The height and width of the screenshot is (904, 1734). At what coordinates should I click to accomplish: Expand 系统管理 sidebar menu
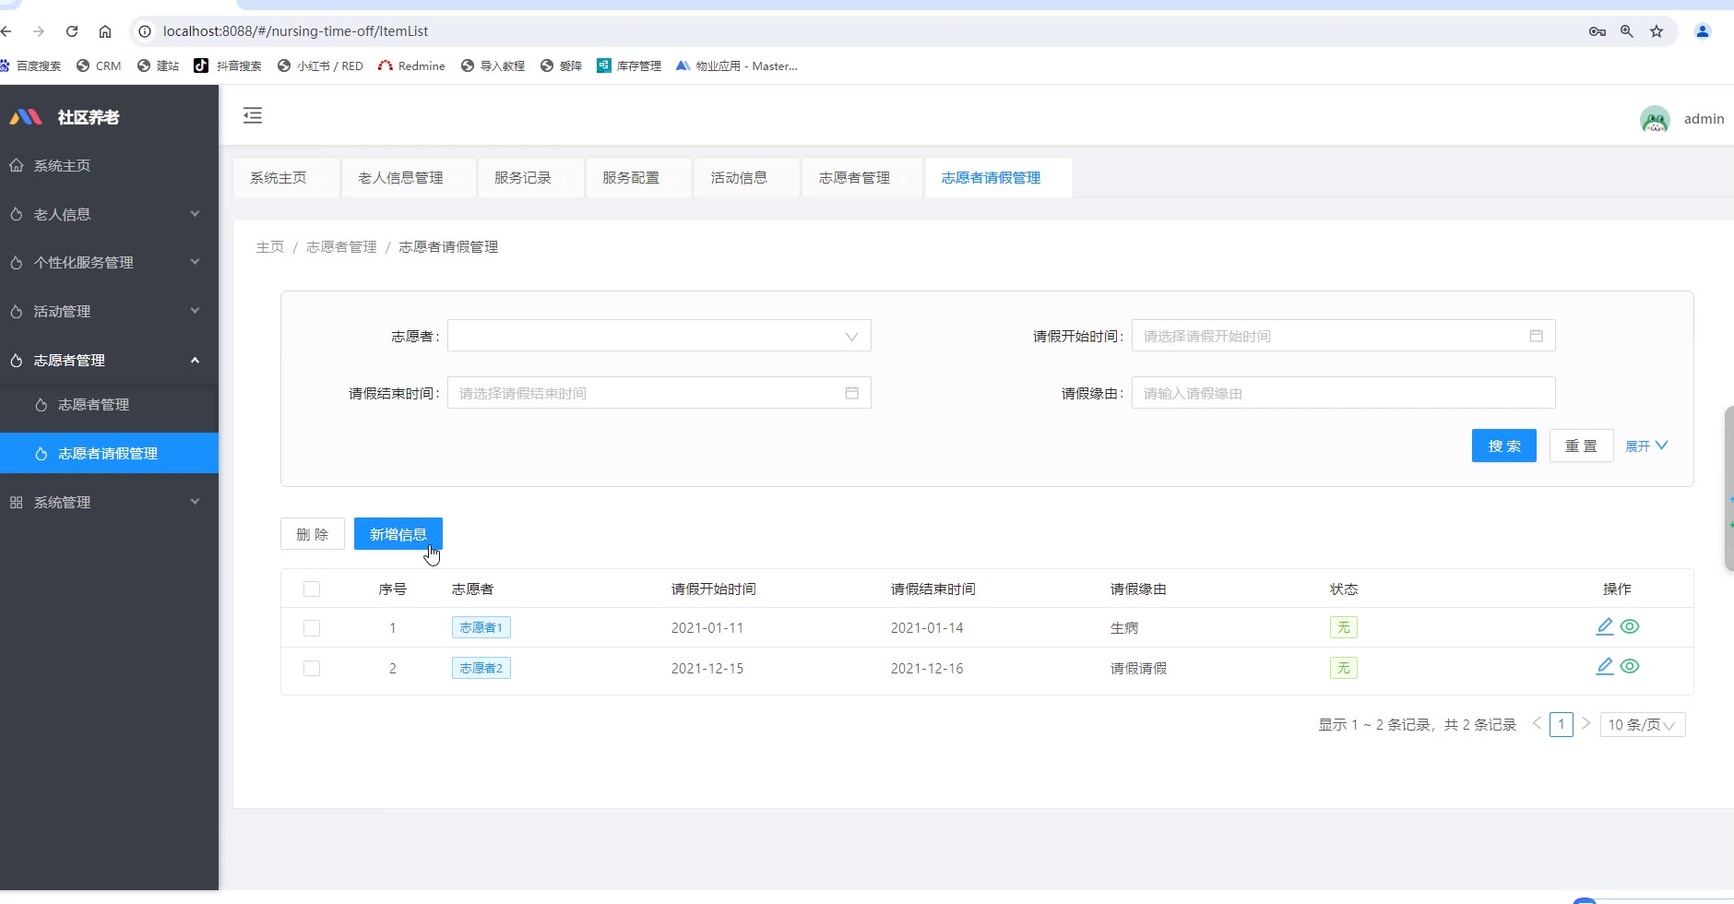[x=109, y=502]
